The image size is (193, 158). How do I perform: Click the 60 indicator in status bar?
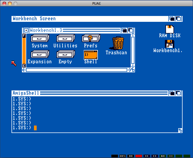pyautogui.click(x=163, y=156)
